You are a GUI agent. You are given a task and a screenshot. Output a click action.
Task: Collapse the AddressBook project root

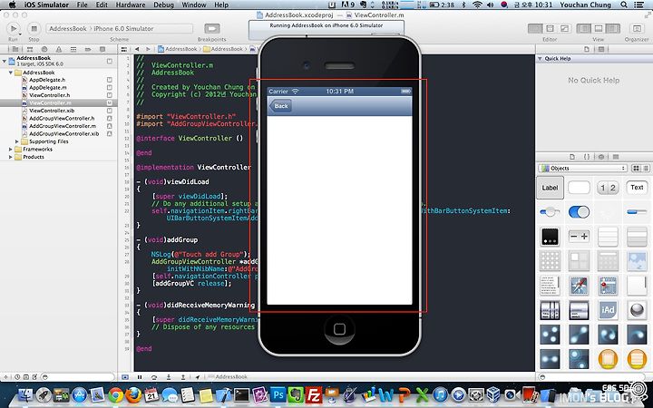(5, 61)
